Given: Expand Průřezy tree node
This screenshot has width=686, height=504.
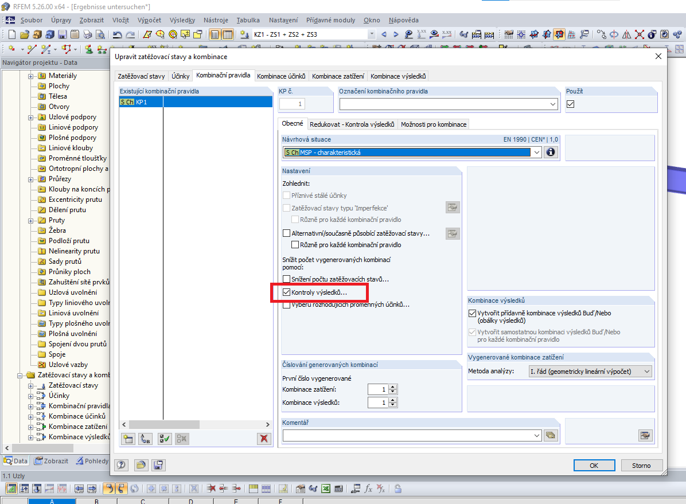Looking at the screenshot, I should pyautogui.click(x=30, y=179).
